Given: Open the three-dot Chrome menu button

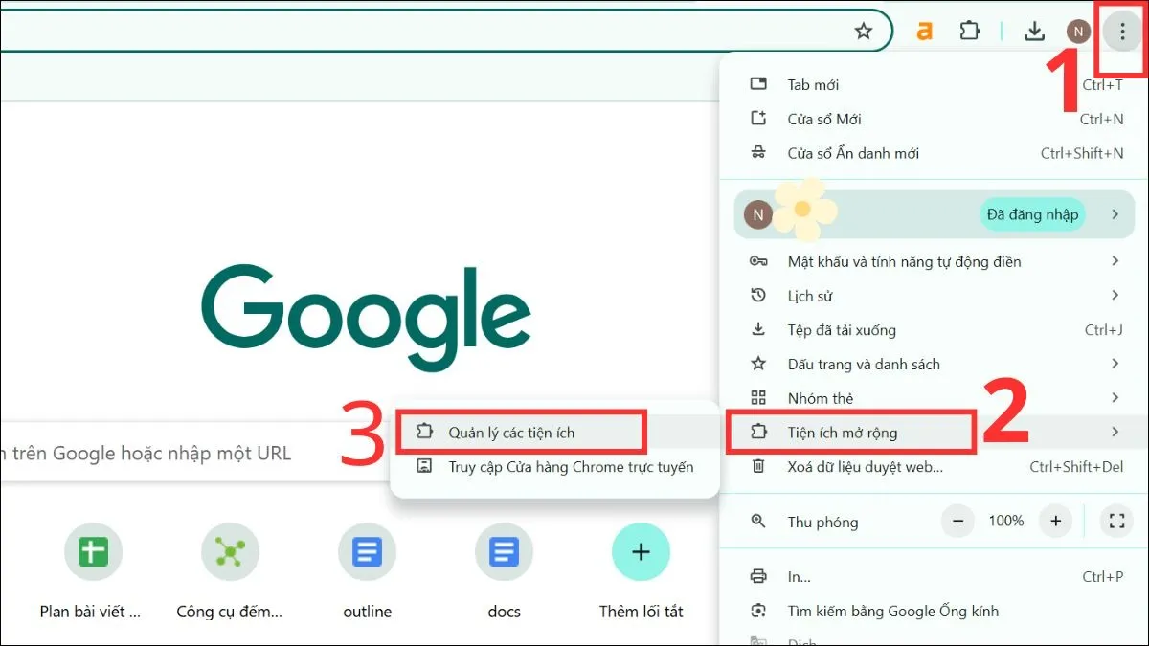Looking at the screenshot, I should [x=1121, y=32].
